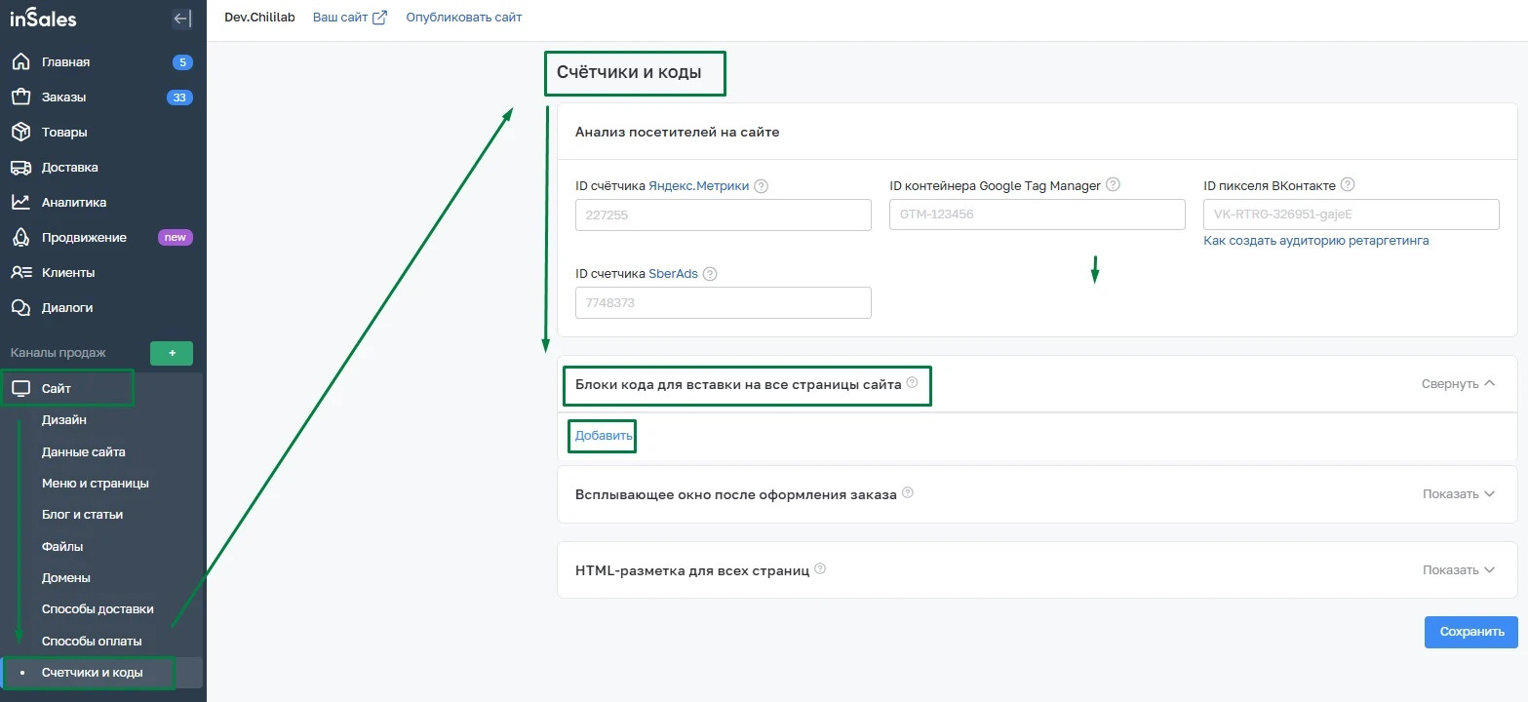Viewport: 1528px width, 702px height.
Task: Collapse the sidebar with the arrow icon
Action: [x=181, y=19]
